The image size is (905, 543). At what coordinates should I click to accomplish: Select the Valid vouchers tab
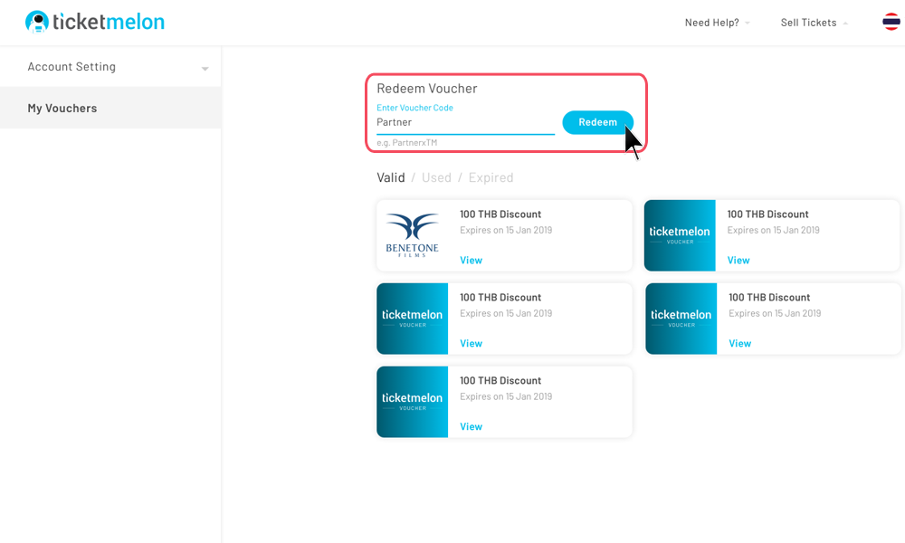pyautogui.click(x=391, y=177)
